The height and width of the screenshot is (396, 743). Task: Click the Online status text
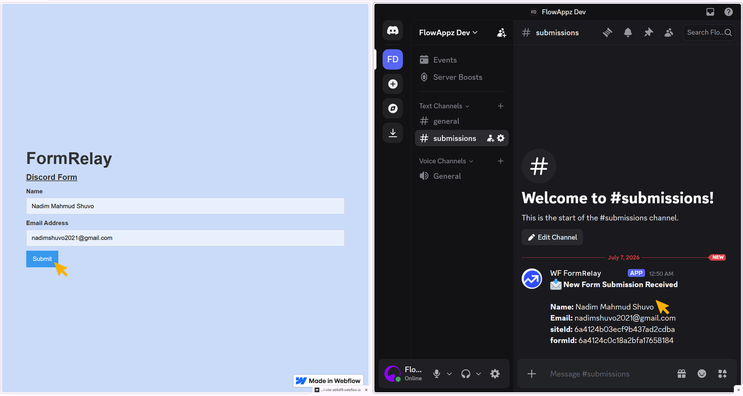click(413, 378)
